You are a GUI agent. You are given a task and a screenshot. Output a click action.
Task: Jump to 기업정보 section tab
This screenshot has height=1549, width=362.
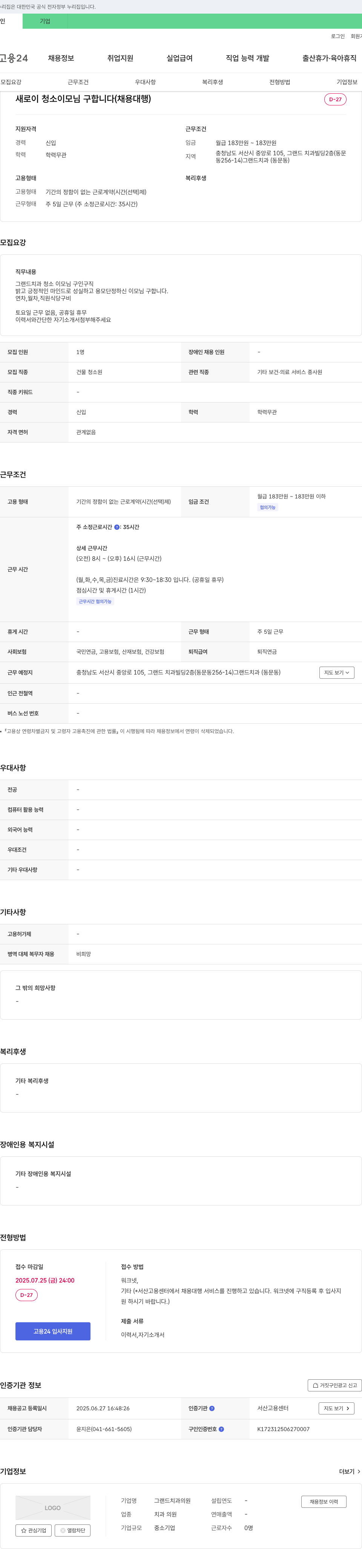pos(347,82)
